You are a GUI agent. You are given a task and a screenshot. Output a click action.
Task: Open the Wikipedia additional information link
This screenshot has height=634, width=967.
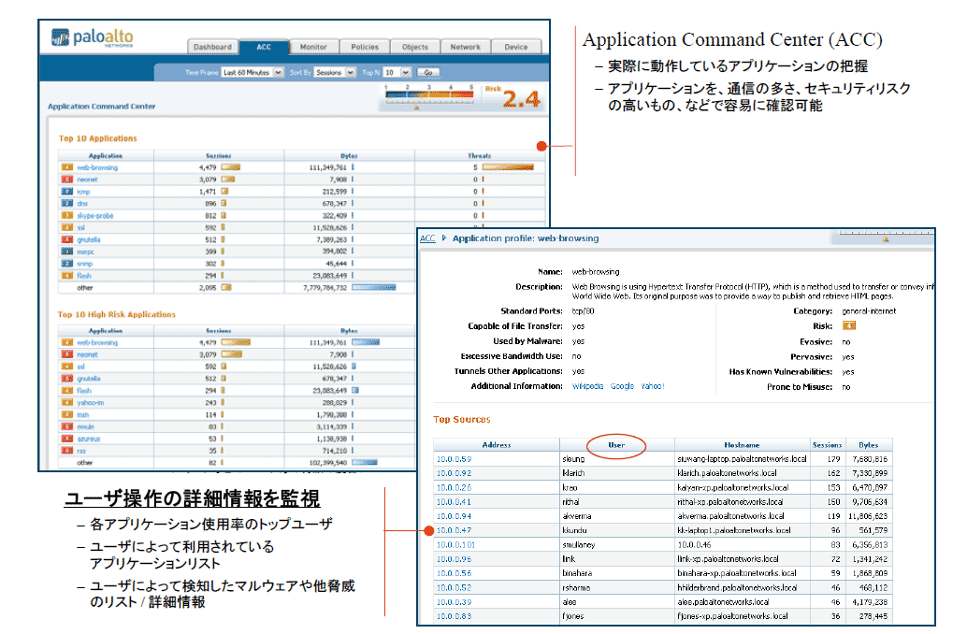587,386
